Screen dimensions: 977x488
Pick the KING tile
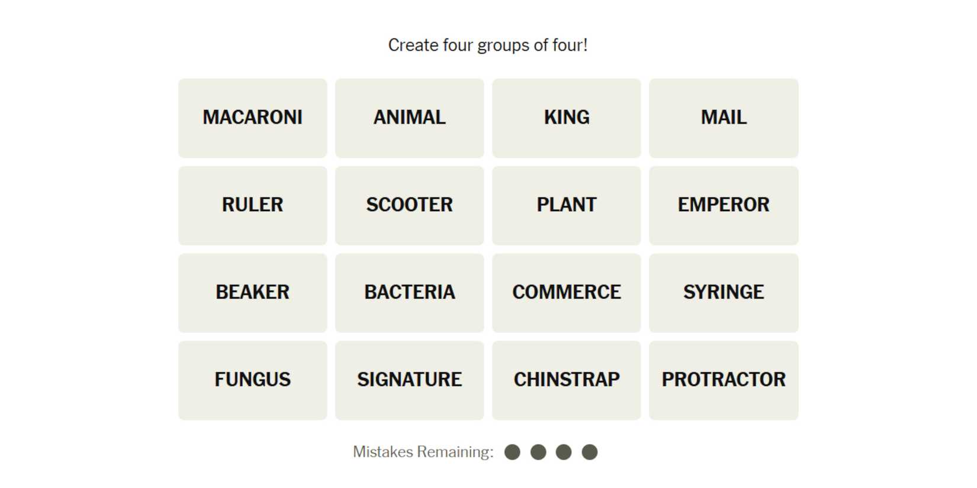(x=566, y=118)
